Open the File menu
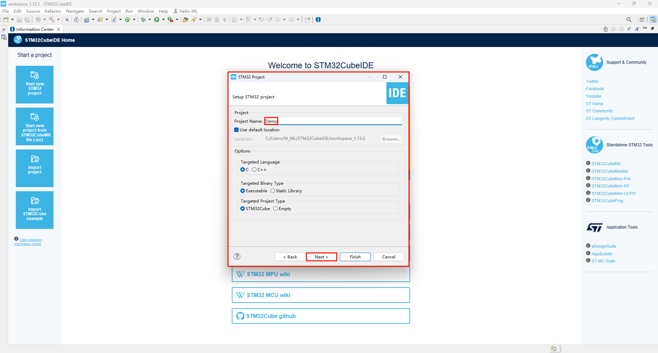 point(6,11)
